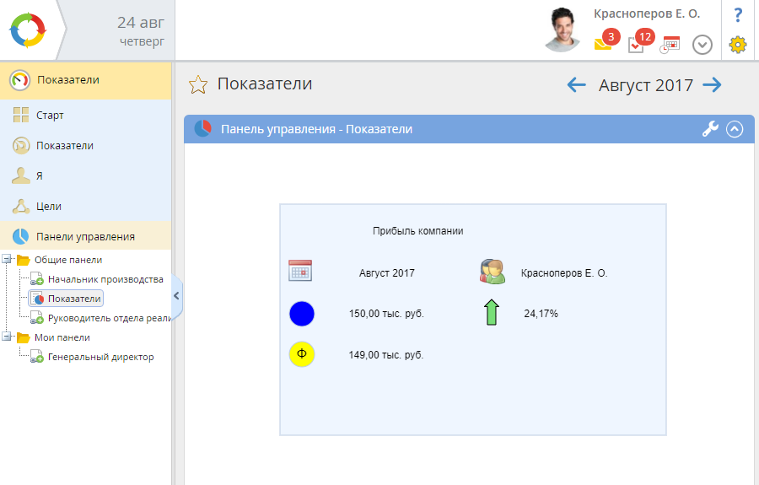Viewport: 759px width, 485px height.
Task: Collapse the Панель управления - Показатели panel
Action: (735, 129)
